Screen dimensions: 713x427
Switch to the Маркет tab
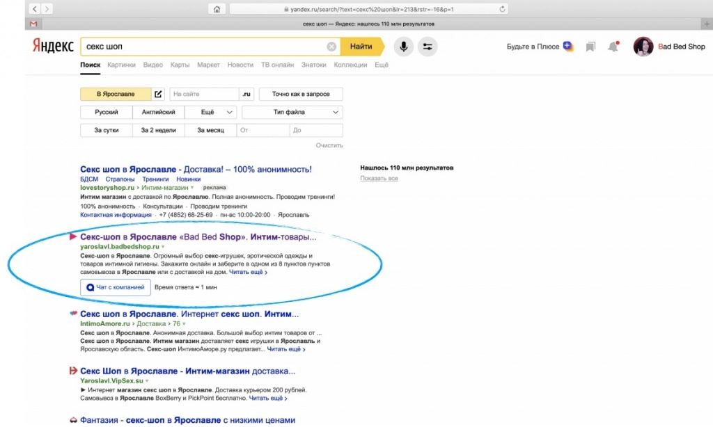pos(208,65)
